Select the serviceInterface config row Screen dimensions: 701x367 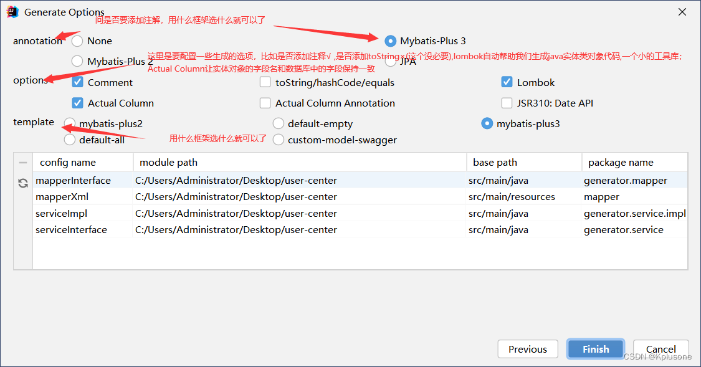click(360, 230)
